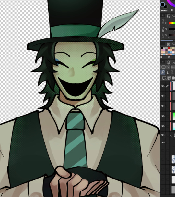Hide the layer with cyan thumbnail
This screenshot has height=197, width=175.
coord(163,126)
